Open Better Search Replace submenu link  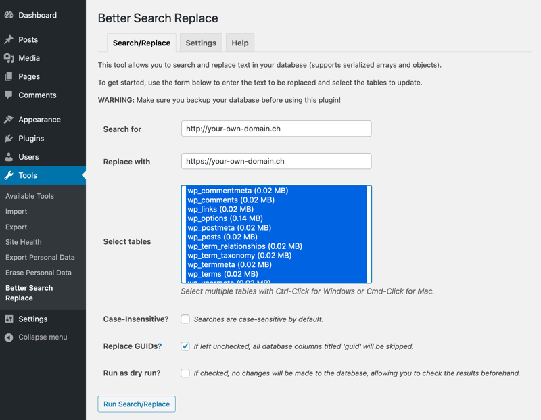tap(29, 293)
